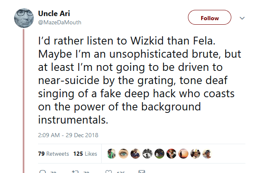
Task: Open the eye close-up liker avatar
Action: [123, 154]
